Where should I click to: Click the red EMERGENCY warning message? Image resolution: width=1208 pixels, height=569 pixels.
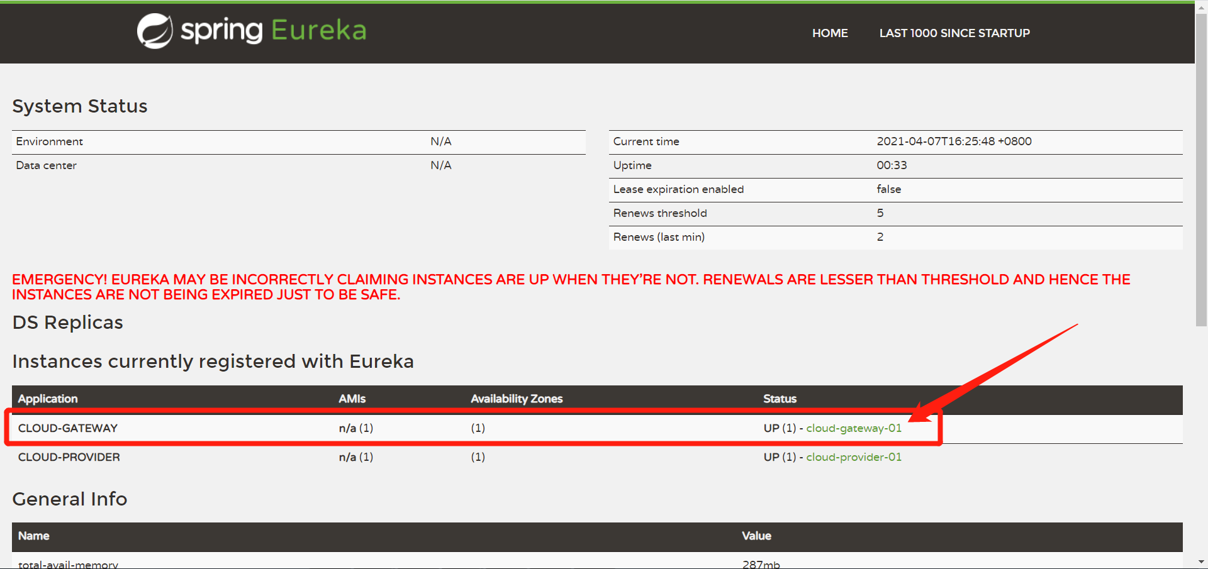point(571,287)
